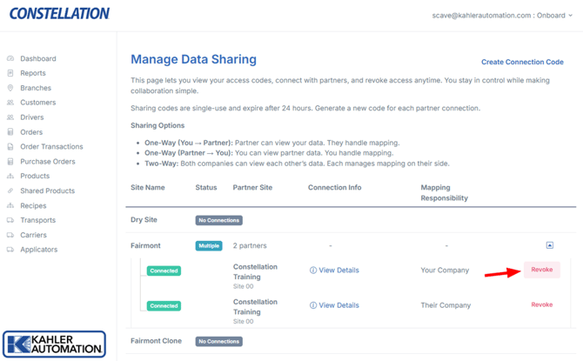Collapse the Fairmont partners row

(x=549, y=245)
